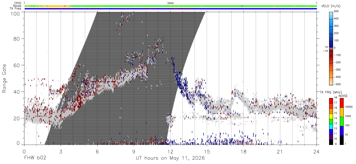Click the CPID row label
This screenshot has height=164, width=356.
pos(18,3)
